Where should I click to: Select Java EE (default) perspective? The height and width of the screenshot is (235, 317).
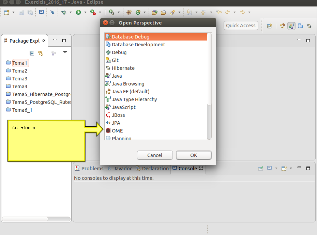[156, 92]
